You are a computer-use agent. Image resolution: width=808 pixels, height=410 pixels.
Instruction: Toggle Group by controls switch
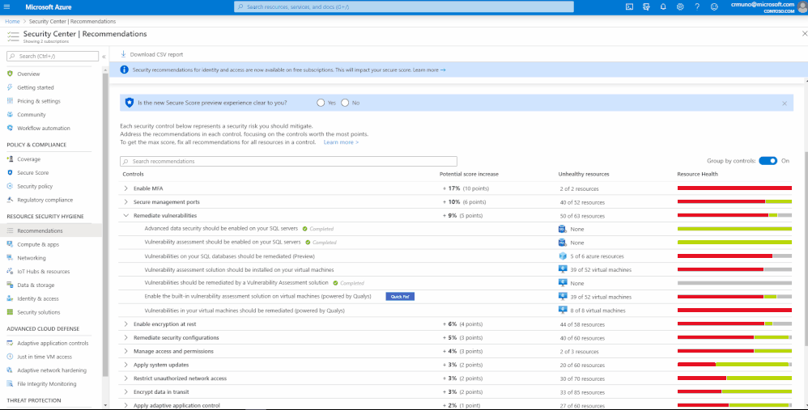(x=768, y=161)
